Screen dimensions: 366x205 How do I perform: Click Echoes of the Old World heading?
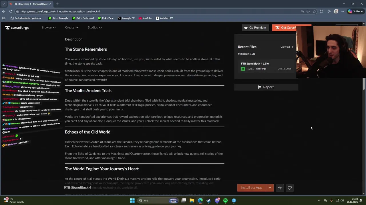click(87, 132)
